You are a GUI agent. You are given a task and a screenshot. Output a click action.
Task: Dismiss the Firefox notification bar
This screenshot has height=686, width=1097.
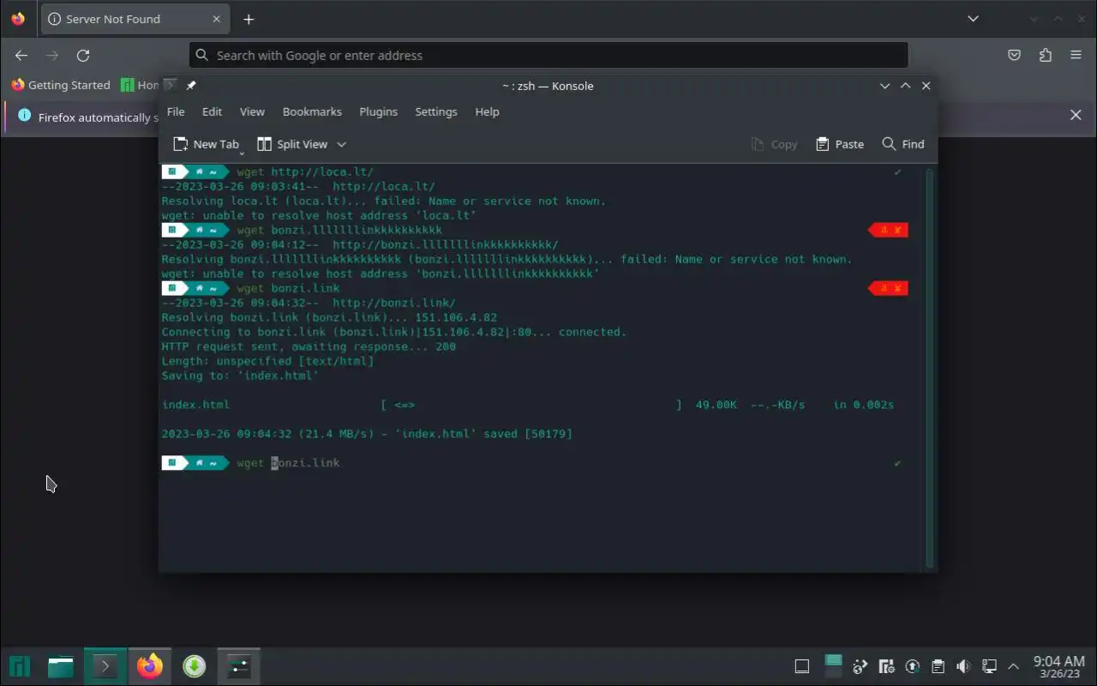1076,115
